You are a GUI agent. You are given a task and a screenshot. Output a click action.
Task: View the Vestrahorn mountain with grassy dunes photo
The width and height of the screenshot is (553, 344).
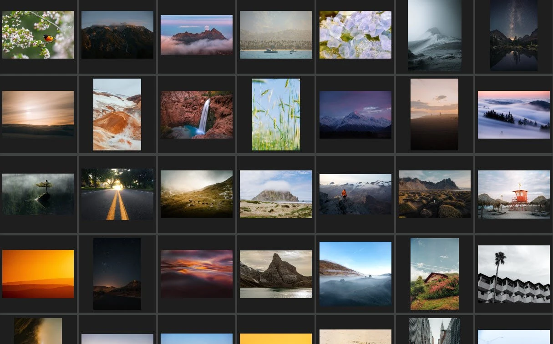coord(434,194)
